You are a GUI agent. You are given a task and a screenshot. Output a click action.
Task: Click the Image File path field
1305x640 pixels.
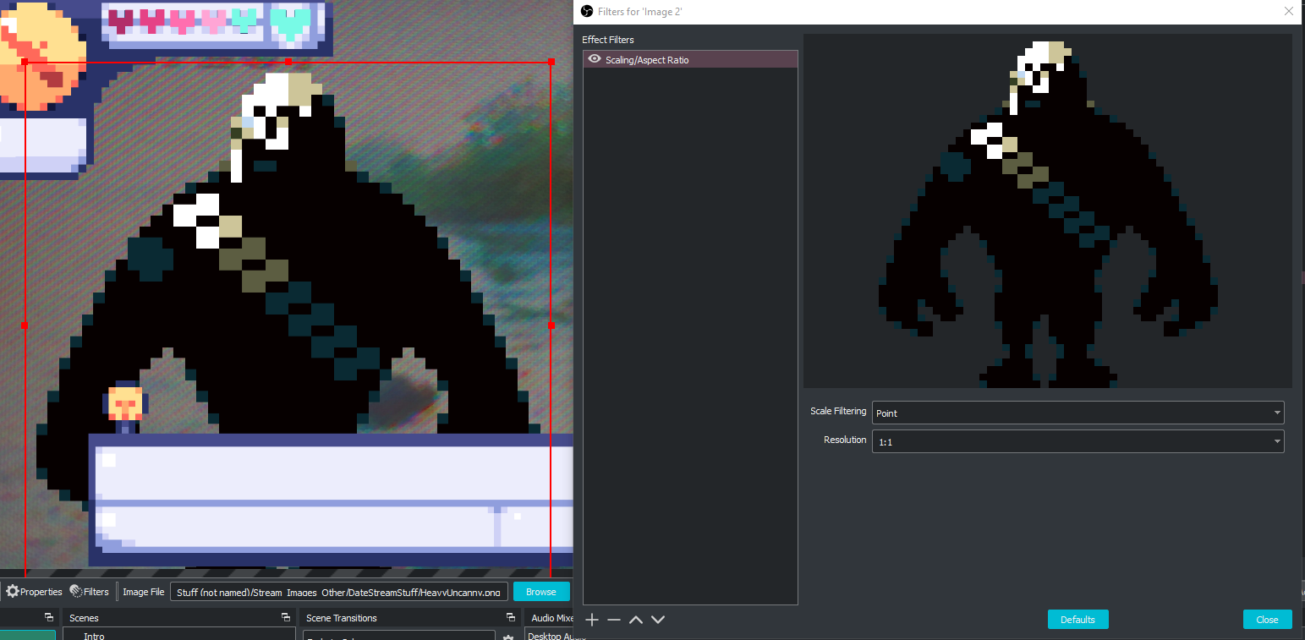coord(340,591)
